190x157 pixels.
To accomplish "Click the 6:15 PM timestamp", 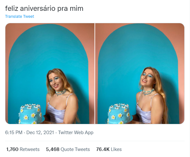I will point(14,133).
